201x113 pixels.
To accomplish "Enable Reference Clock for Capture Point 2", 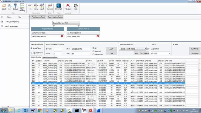I will [x=68, y=33].
